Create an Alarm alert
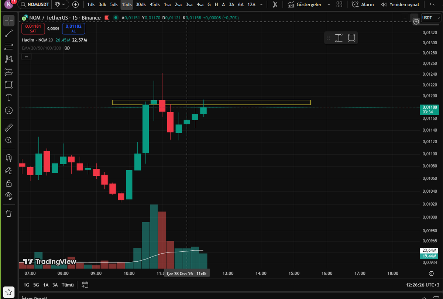The height and width of the screenshot is (299, 443). tap(363, 4)
